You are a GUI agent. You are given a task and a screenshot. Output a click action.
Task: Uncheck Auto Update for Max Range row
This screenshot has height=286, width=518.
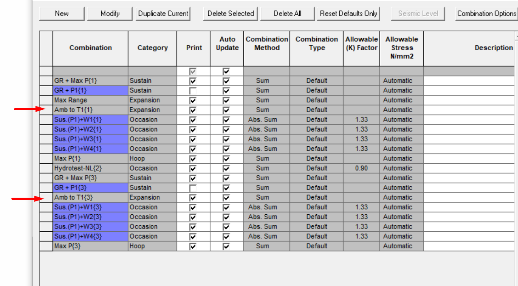[226, 100]
